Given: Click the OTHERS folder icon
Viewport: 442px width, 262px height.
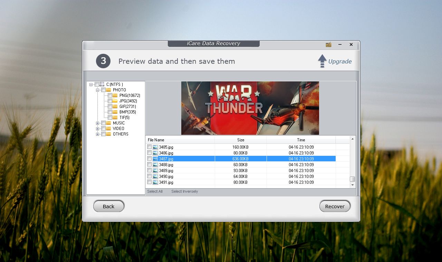Looking at the screenshot, I should click(x=108, y=134).
